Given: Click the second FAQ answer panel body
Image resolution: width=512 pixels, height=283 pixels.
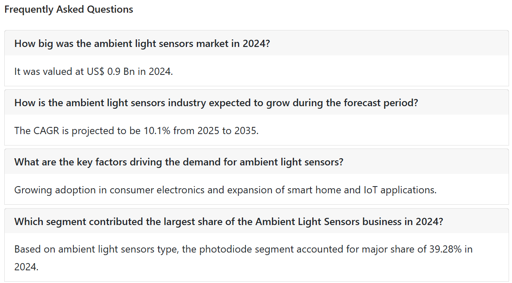Looking at the screenshot, I should pos(256,130).
